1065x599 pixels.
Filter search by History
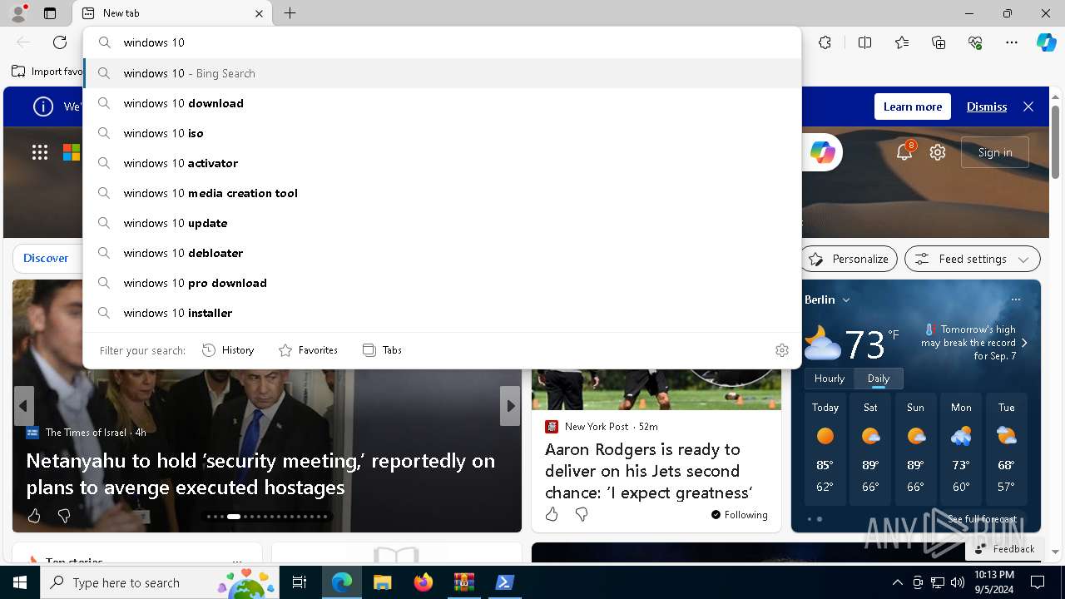click(228, 350)
